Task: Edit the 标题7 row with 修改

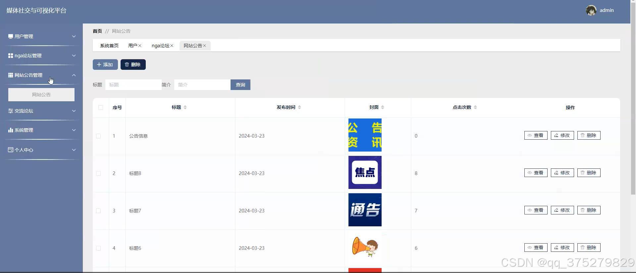Action: click(x=562, y=210)
